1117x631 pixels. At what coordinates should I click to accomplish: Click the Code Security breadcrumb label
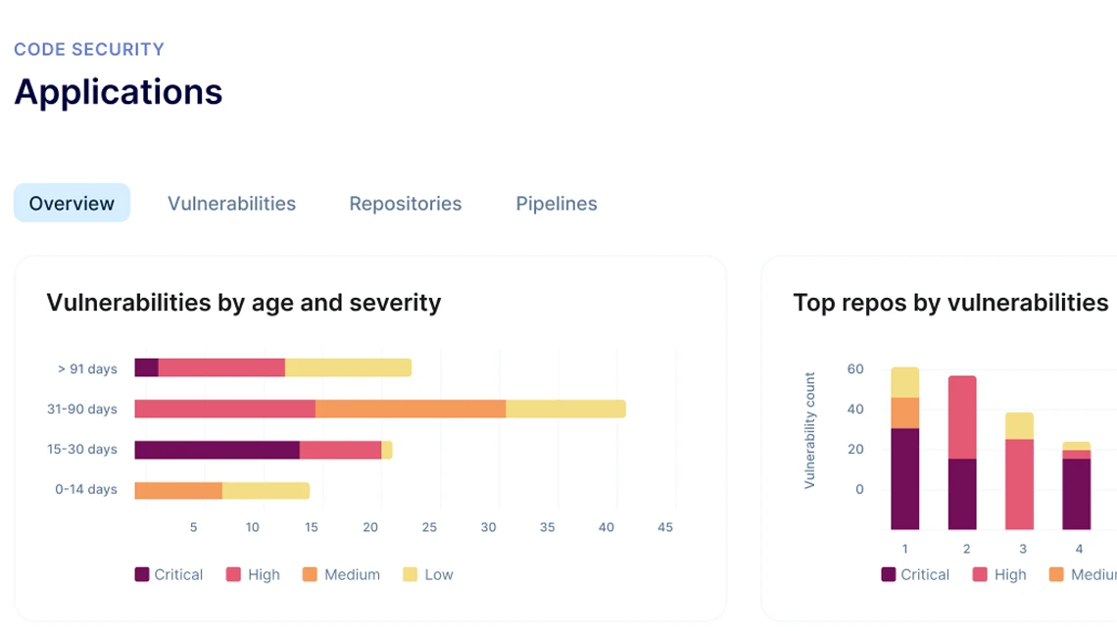click(x=89, y=49)
